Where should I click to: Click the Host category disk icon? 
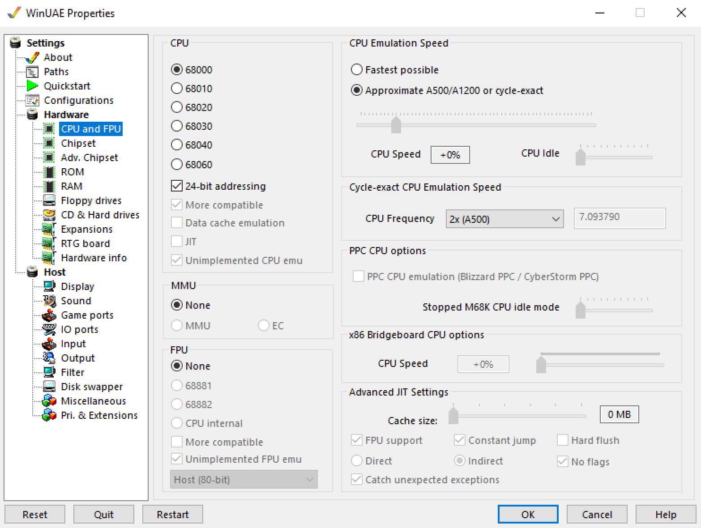[x=32, y=272]
